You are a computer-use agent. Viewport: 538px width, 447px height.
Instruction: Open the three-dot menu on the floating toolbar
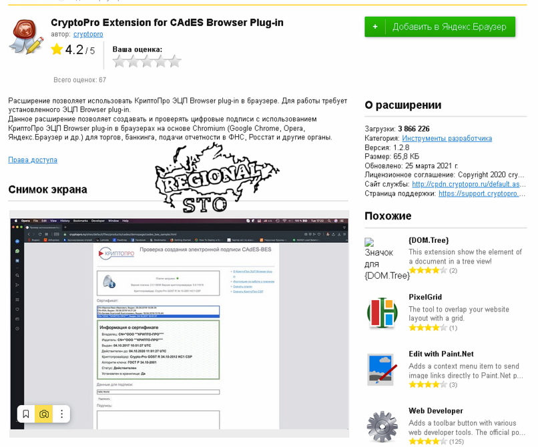[62, 414]
